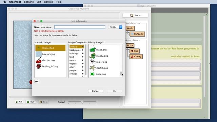
Task: Click the Bug editor window vertical scrollbar
Action: (x=204, y=56)
